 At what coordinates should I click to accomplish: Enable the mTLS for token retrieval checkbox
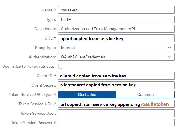point(61,66)
